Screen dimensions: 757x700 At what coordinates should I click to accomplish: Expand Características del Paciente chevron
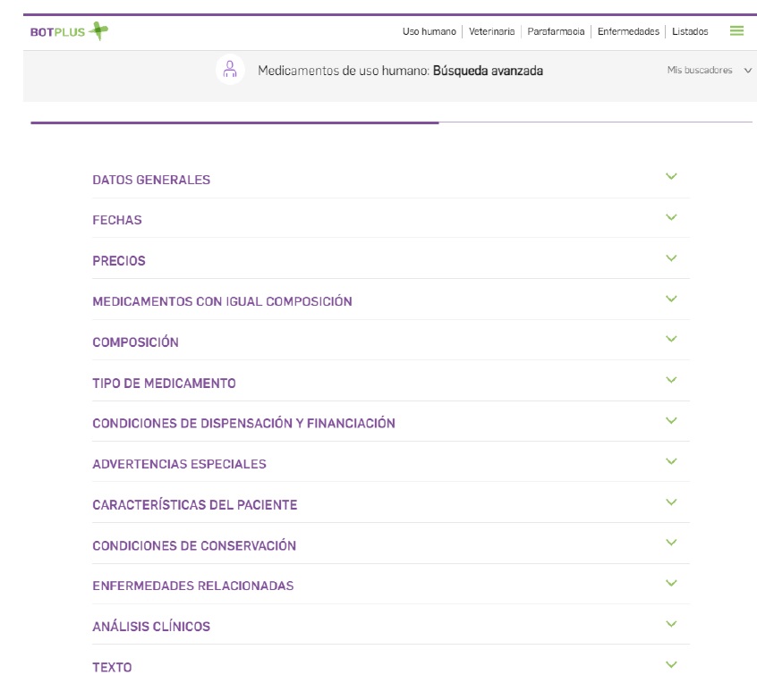[x=671, y=502]
